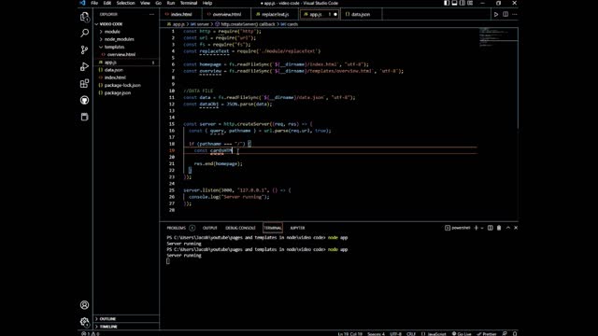Viewport: 598px width, 336px height.
Task: Click the Prettier status bar item
Action: pos(487,334)
